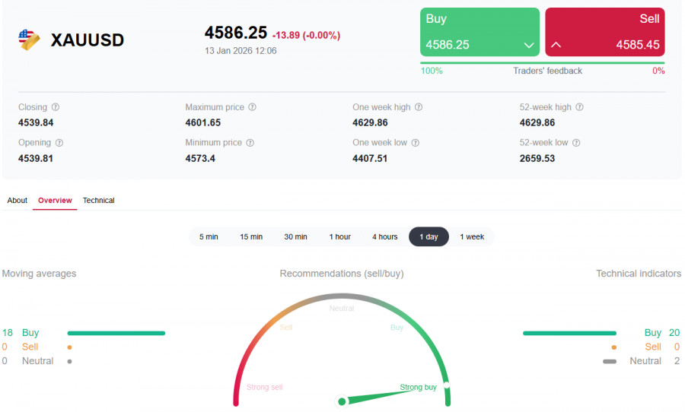Select the 1 hour timeframe

pyautogui.click(x=340, y=236)
